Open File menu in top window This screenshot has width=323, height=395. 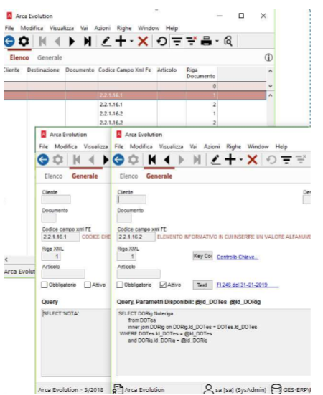point(9,28)
